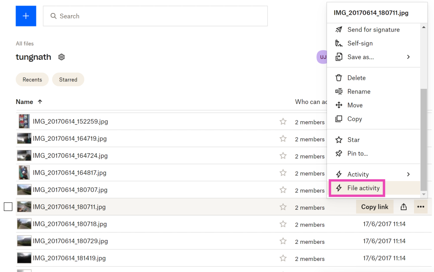Star the file IMG_20170614_181419.jpg

pyautogui.click(x=283, y=258)
